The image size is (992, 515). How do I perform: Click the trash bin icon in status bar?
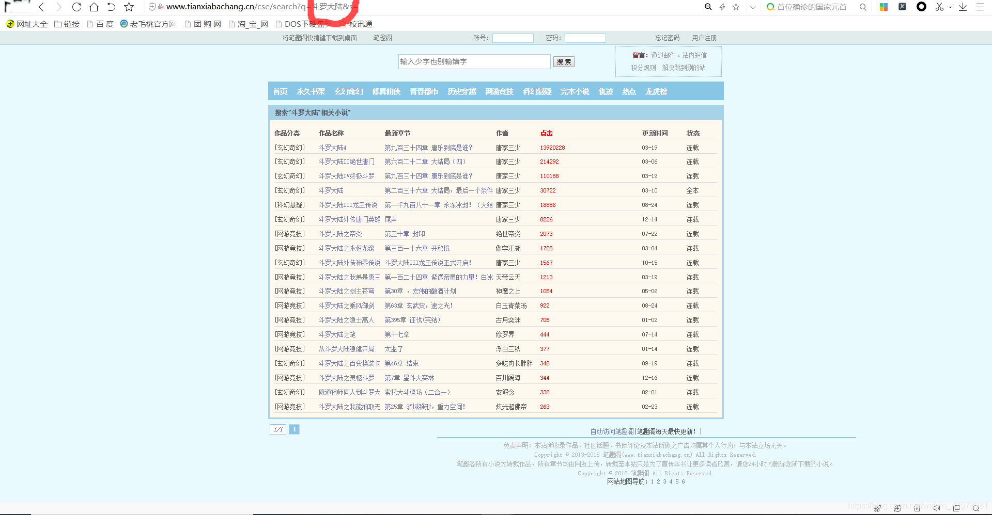[x=917, y=508]
